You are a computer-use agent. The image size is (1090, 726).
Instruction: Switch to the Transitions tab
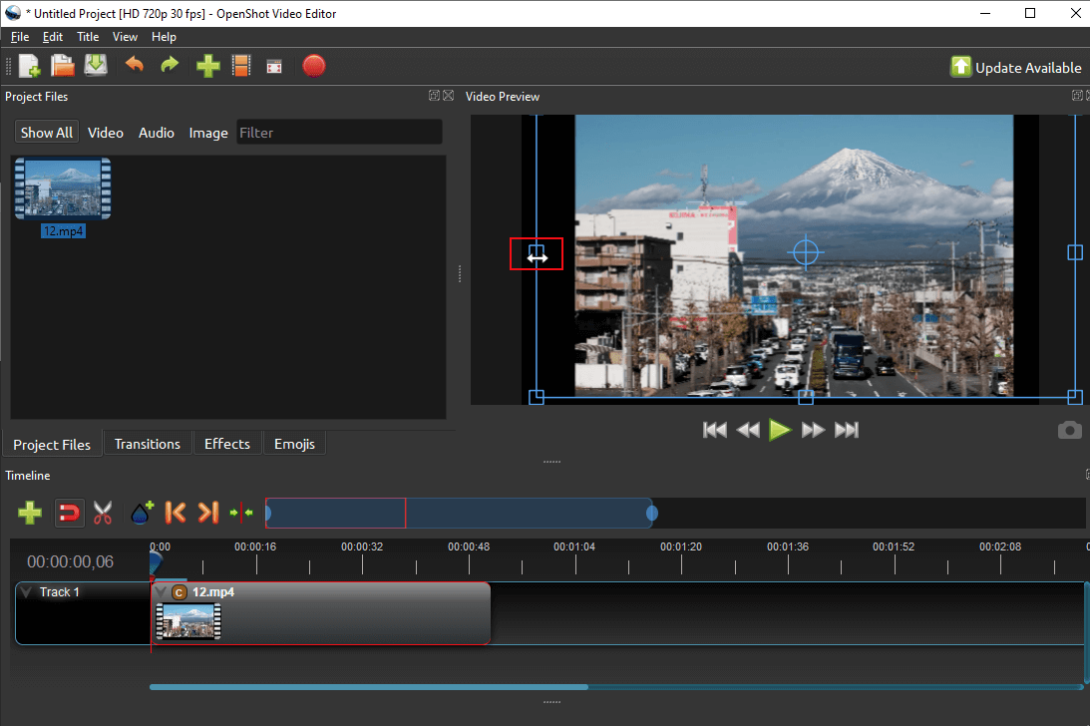148,444
